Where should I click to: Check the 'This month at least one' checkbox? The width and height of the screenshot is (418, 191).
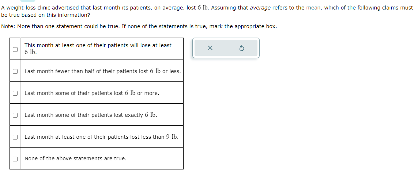pyautogui.click(x=15, y=49)
